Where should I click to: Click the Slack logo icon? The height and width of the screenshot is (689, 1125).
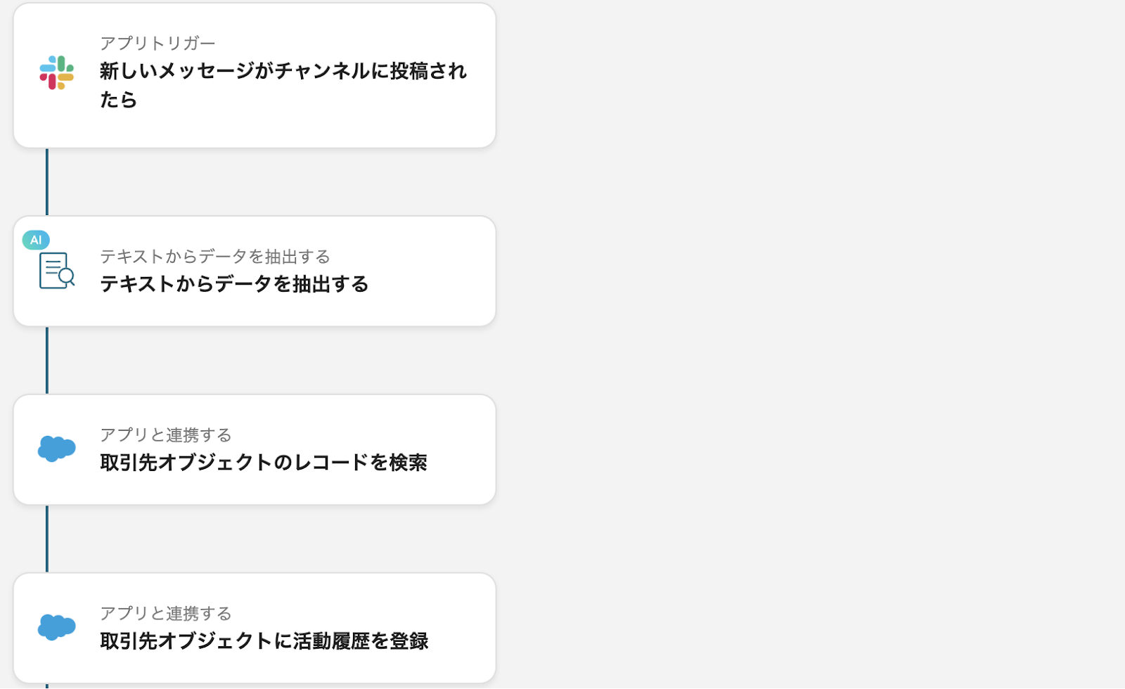coord(57,73)
